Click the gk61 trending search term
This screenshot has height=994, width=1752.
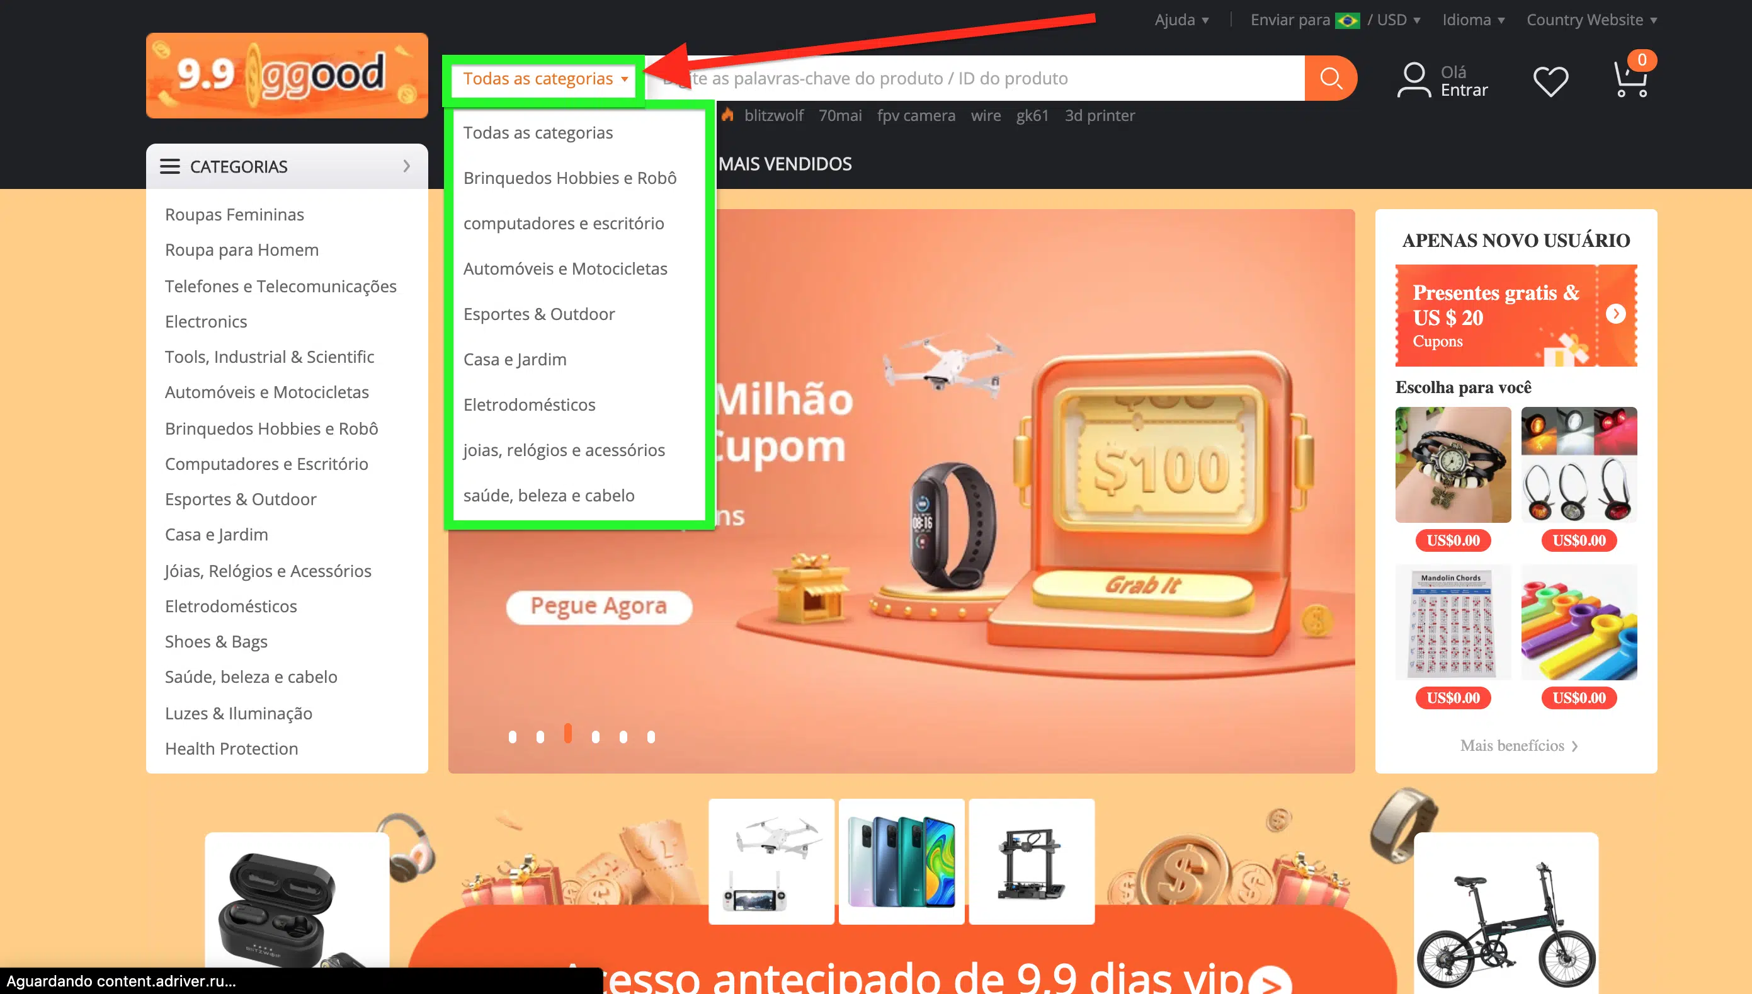[x=1032, y=115]
